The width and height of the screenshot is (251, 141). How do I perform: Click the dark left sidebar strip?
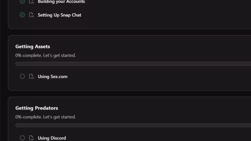pos(3,70)
